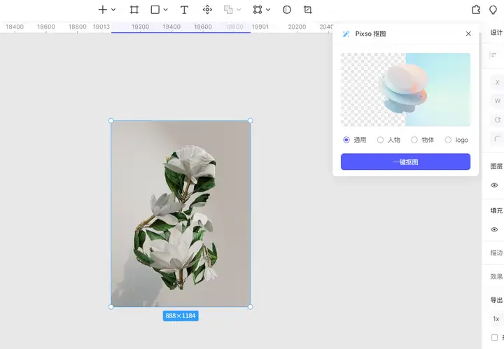This screenshot has width=504, height=349.
Task: Expand the rectangle tool dropdown arrow
Action: [165, 10]
